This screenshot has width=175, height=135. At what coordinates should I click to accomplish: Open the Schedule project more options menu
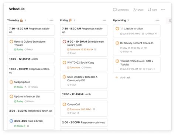[163, 10]
